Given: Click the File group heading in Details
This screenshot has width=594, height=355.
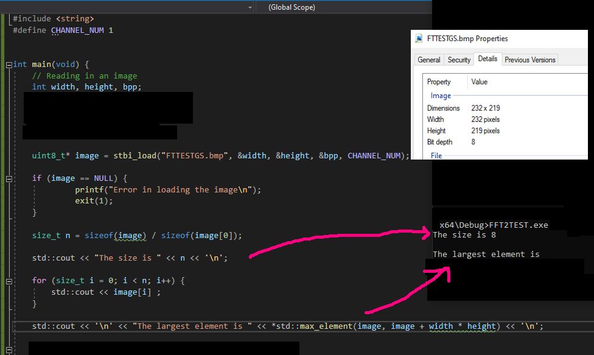Looking at the screenshot, I should pos(436,156).
